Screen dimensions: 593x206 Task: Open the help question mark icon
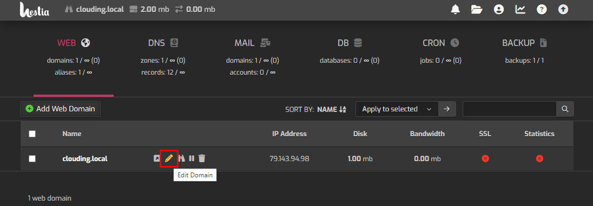point(542,10)
